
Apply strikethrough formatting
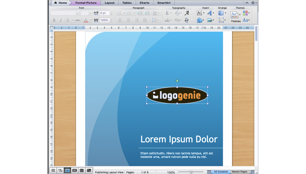(x=78, y=20)
